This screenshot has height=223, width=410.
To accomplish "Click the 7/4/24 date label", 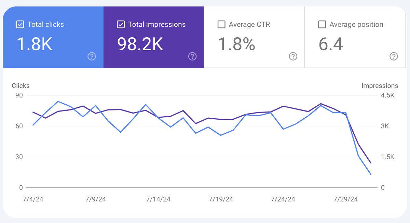I will [x=33, y=199].
